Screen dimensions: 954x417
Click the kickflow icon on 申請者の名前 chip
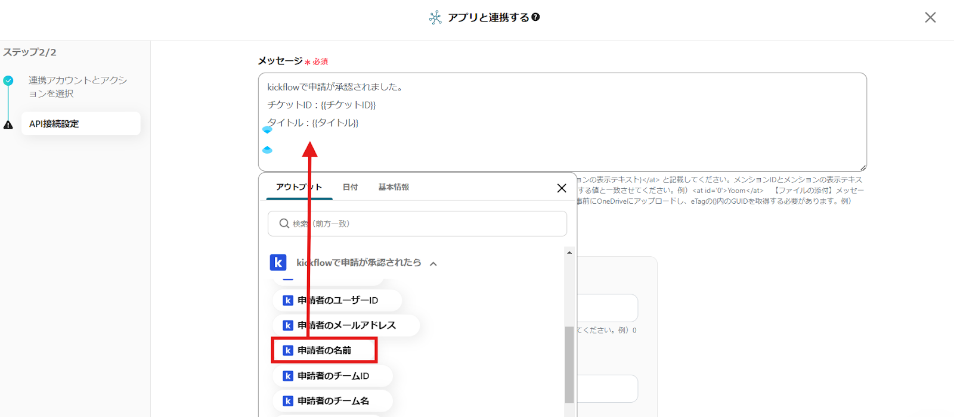pos(287,350)
